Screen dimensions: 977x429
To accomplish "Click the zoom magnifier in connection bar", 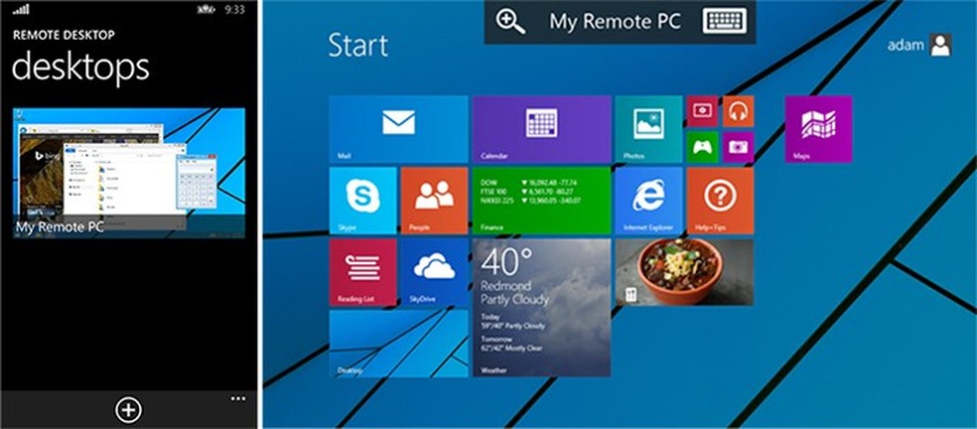I will [510, 21].
